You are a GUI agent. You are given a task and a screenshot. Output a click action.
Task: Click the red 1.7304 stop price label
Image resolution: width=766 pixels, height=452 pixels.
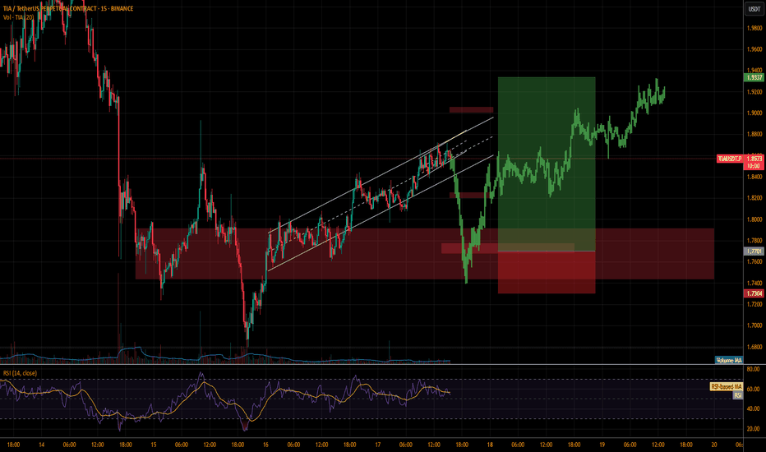point(754,293)
